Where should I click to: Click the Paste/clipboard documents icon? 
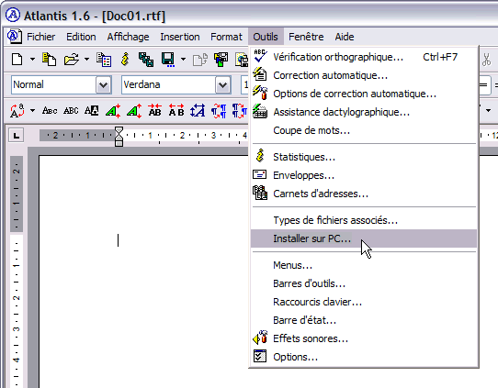(49, 60)
